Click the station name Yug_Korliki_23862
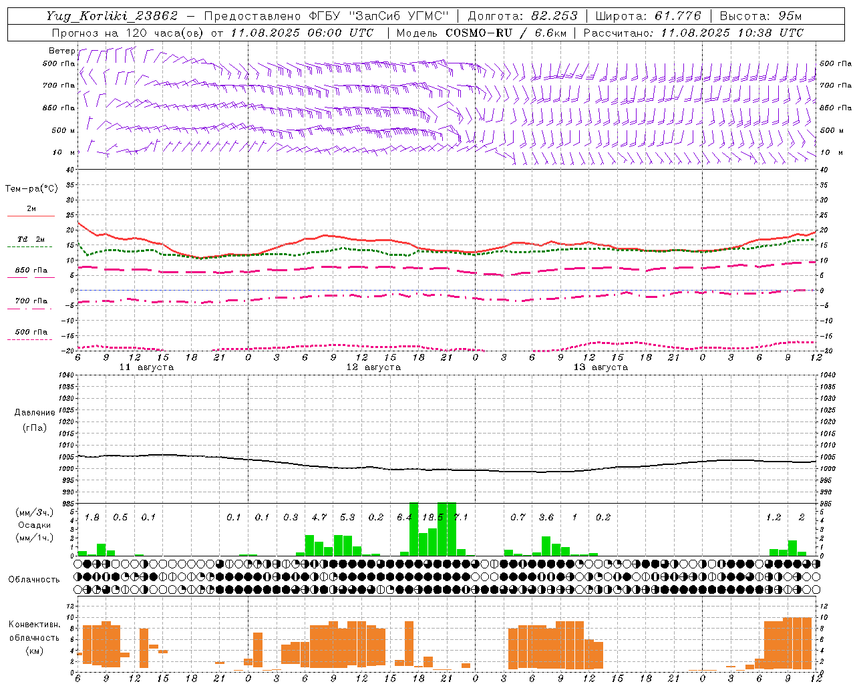 (112, 16)
